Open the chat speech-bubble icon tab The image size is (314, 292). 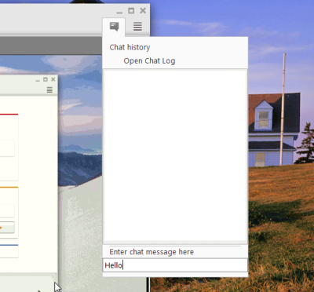114,27
